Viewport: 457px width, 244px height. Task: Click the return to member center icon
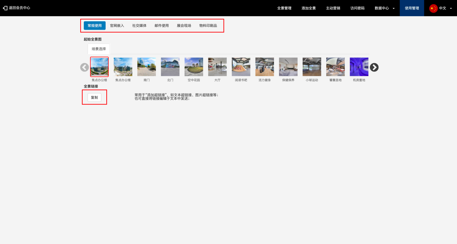click(x=5, y=8)
